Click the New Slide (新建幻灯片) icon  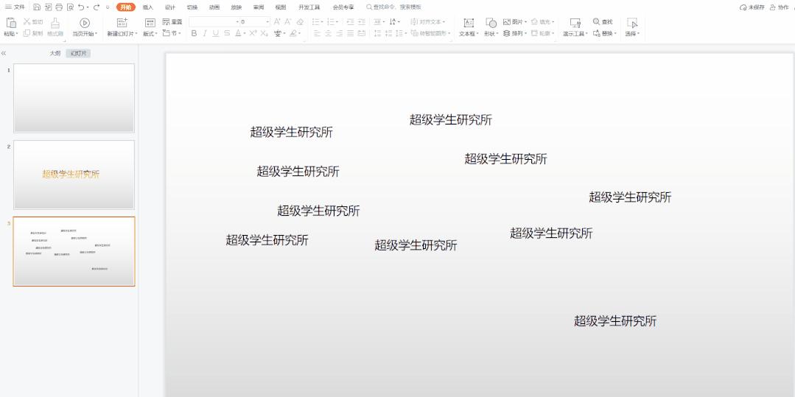(x=122, y=23)
